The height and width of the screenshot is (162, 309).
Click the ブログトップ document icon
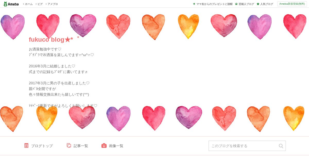tap(26, 146)
